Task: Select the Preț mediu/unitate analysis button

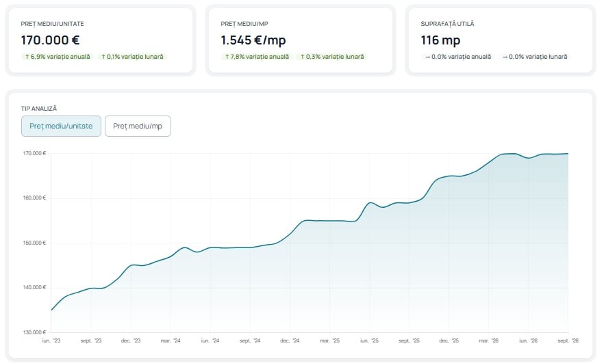Action: pos(61,126)
